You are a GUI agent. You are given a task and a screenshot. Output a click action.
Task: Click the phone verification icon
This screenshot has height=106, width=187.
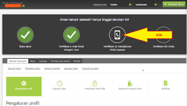click(x=117, y=35)
